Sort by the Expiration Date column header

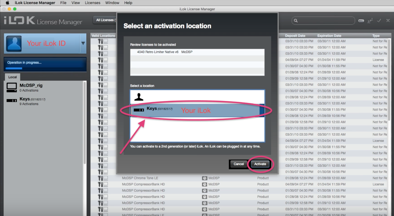pos(329,36)
